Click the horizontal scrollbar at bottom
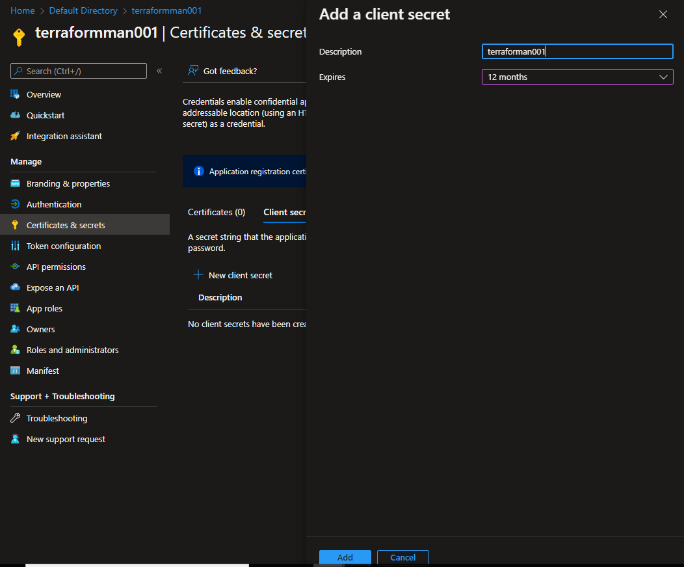The image size is (684, 567). [x=137, y=565]
